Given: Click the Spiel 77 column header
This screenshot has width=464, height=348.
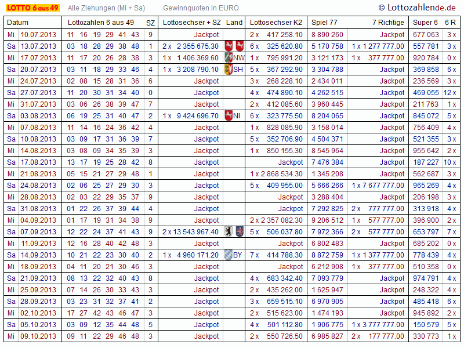Looking at the screenshot, I should click(325, 23).
